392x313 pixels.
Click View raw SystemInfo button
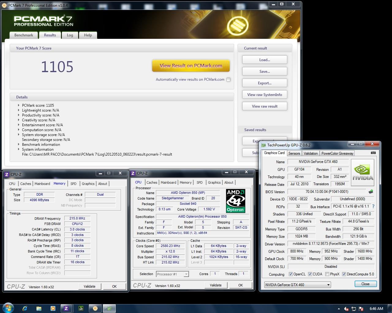(x=265, y=95)
